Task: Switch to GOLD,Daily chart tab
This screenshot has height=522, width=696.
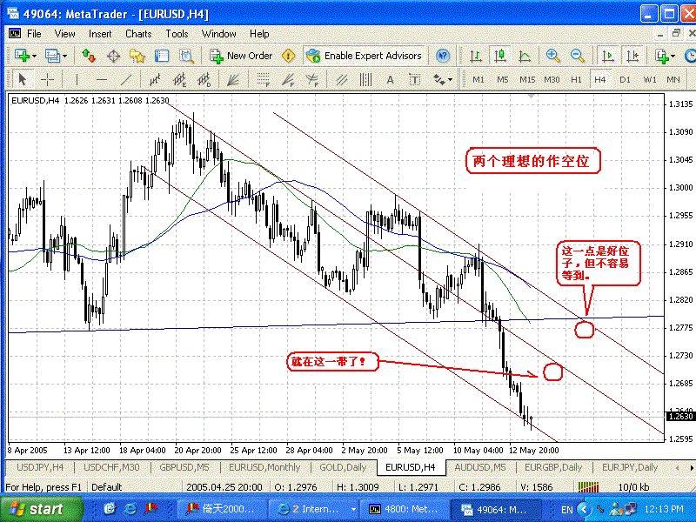Action: pyautogui.click(x=343, y=467)
